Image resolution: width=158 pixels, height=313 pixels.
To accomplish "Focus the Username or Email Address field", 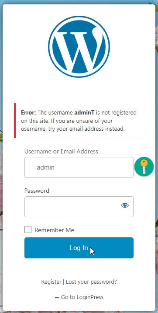I will [x=79, y=167].
